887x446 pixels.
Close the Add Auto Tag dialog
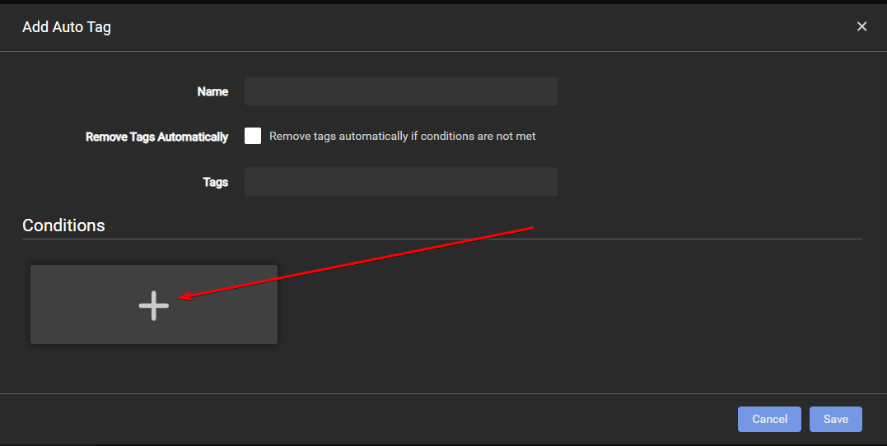click(x=861, y=26)
